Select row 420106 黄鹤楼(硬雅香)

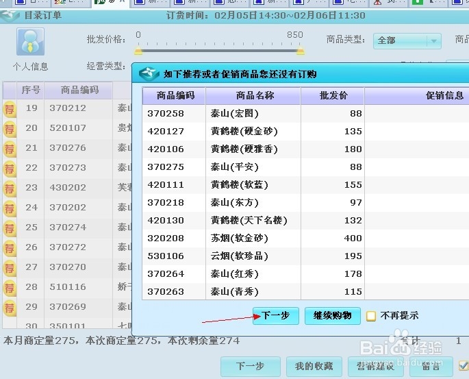[x=305, y=149]
